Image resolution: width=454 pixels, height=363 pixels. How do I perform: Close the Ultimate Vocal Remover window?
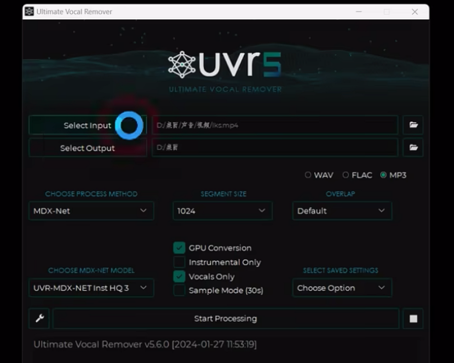click(x=415, y=12)
